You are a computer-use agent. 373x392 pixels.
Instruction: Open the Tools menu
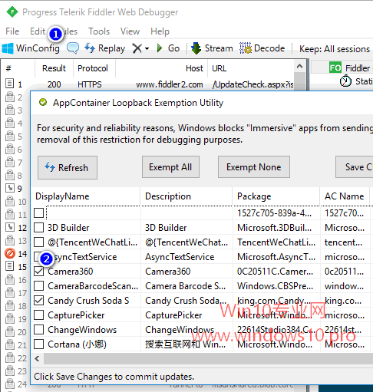(x=99, y=31)
